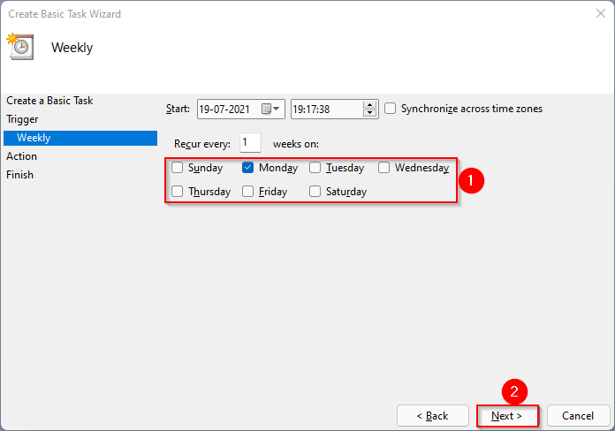615x431 pixels.
Task: Click the 'weeks on:' label
Action: pyautogui.click(x=296, y=144)
